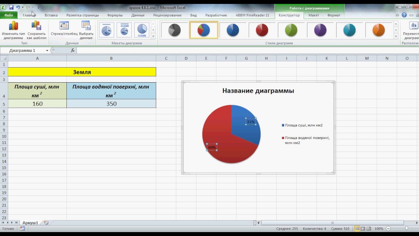The width and height of the screenshot is (419, 236).
Task: Expand the chart layouts gallery
Action: [x=153, y=36]
